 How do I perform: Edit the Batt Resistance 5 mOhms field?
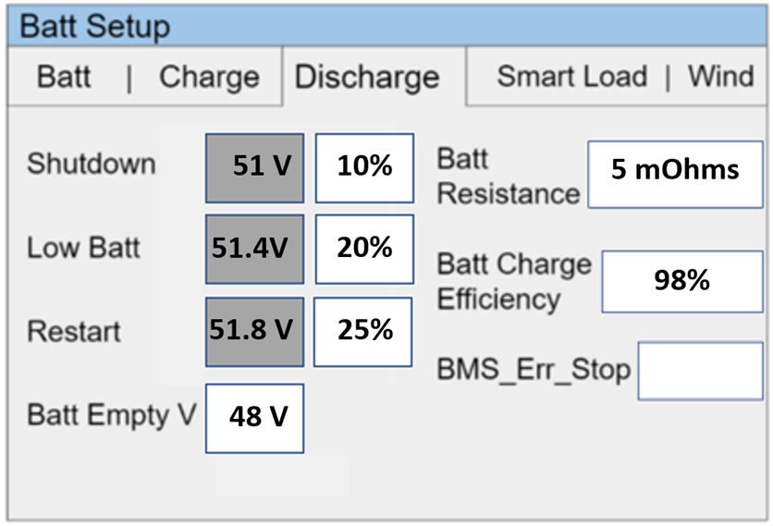675,174
